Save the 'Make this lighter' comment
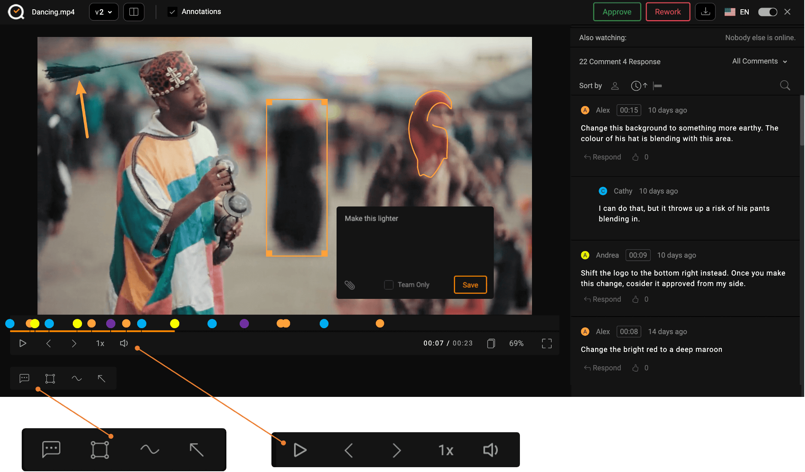This screenshot has width=805, height=472. coord(470,285)
